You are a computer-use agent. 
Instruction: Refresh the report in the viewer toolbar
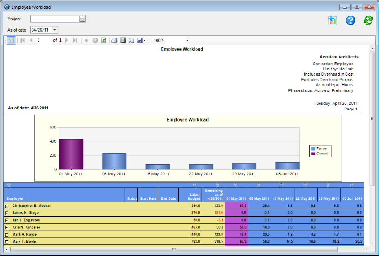[104, 40]
